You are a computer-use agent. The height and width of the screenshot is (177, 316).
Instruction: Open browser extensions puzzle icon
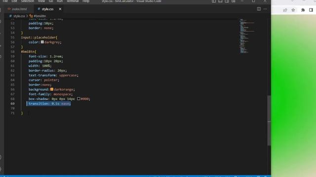[x=303, y=10]
